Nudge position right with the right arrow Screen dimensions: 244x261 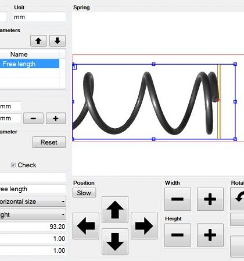click(x=144, y=226)
